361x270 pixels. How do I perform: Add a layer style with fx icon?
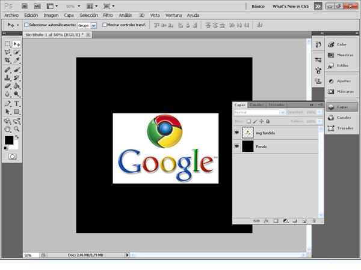click(x=265, y=221)
